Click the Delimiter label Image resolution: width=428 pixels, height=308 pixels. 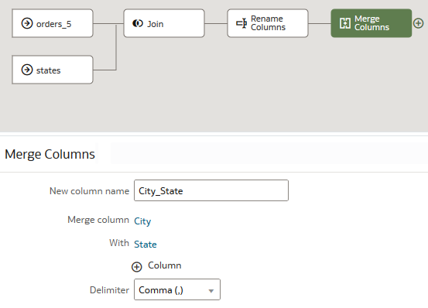pos(109,290)
